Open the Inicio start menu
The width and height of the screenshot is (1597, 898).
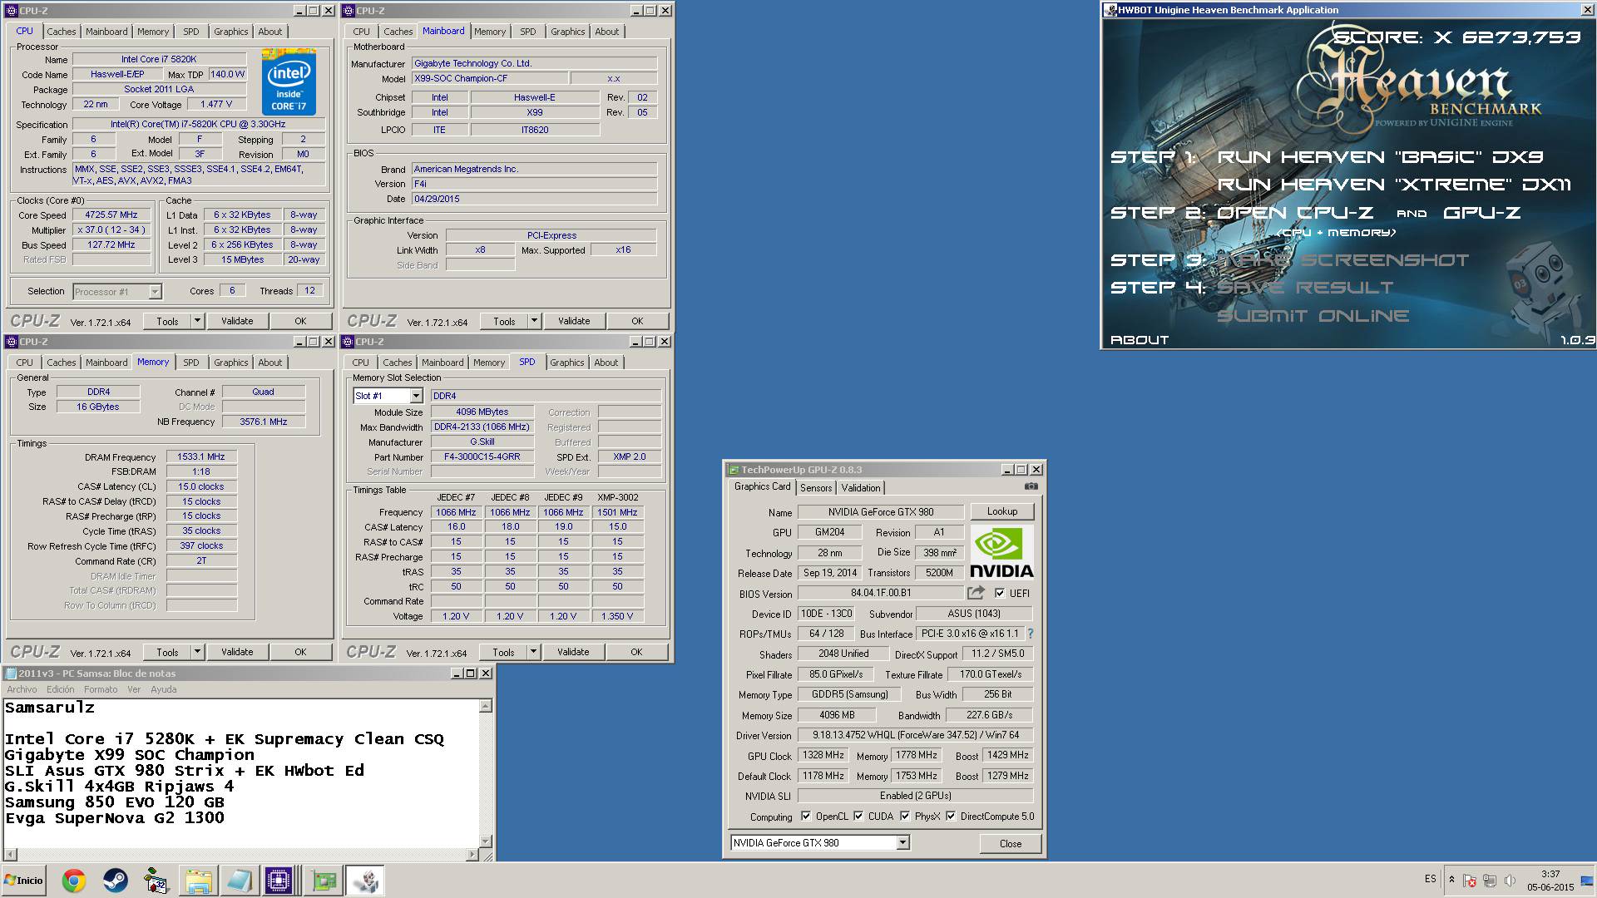point(24,881)
